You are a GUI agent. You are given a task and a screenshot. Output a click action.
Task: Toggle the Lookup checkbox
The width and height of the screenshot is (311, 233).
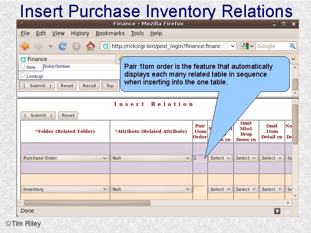point(22,75)
